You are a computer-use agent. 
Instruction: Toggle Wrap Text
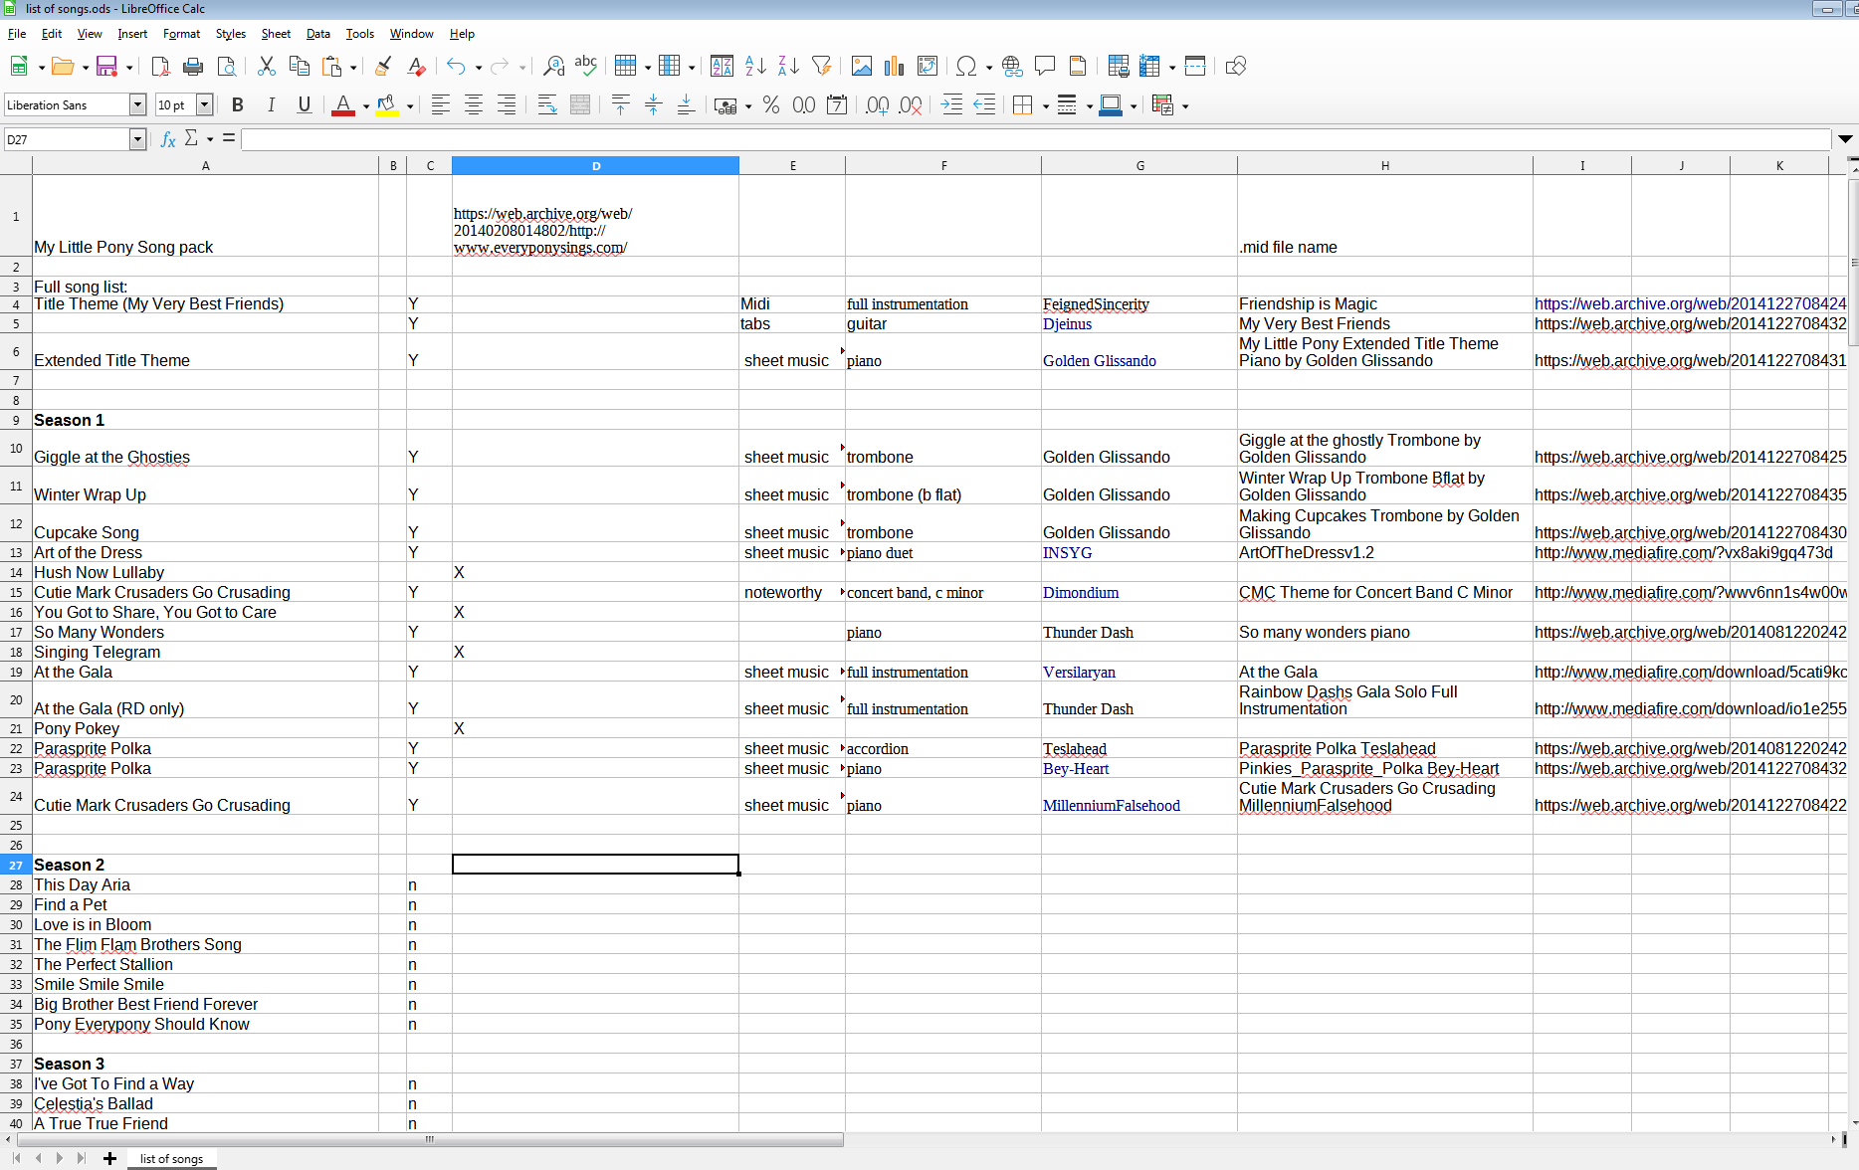click(x=547, y=105)
